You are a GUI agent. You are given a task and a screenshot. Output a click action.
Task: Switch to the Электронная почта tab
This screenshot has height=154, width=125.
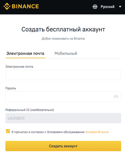pyautogui.click(x=25, y=54)
